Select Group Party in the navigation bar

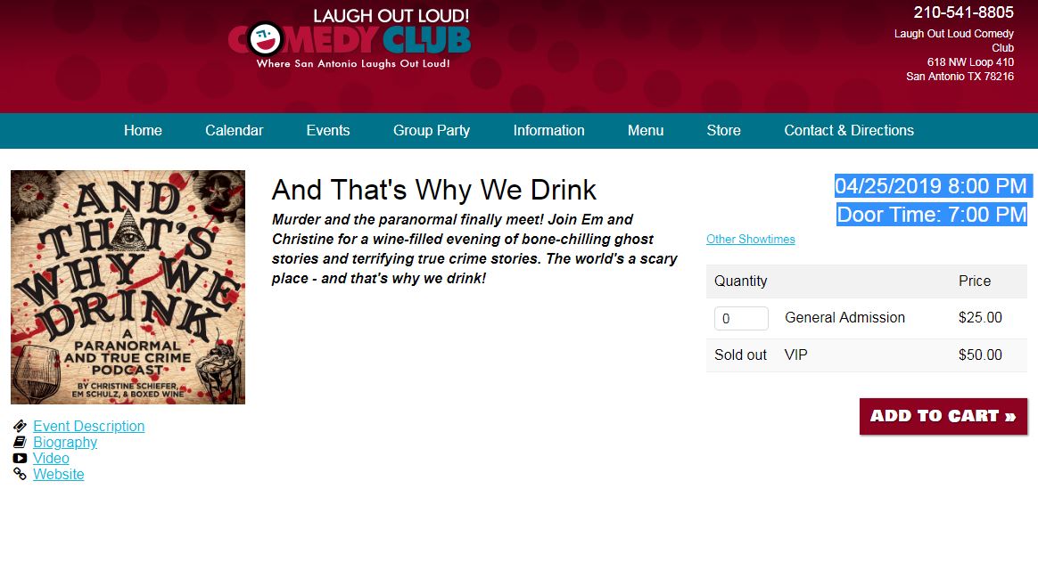pos(432,130)
